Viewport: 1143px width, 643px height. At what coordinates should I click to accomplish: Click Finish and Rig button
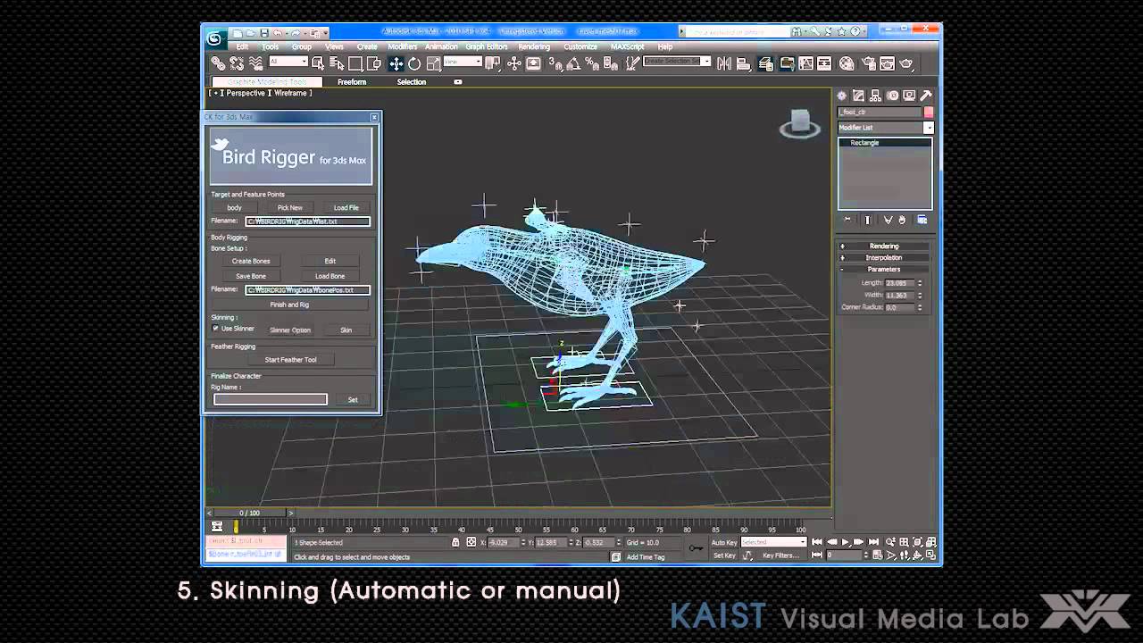tap(289, 305)
